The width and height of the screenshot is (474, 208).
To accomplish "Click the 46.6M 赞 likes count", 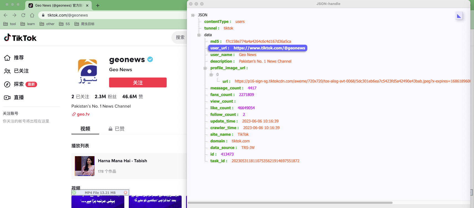I will click(133, 97).
